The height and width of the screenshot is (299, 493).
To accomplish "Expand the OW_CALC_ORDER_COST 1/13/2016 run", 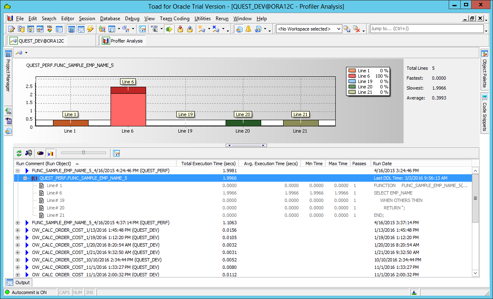I will (18, 230).
